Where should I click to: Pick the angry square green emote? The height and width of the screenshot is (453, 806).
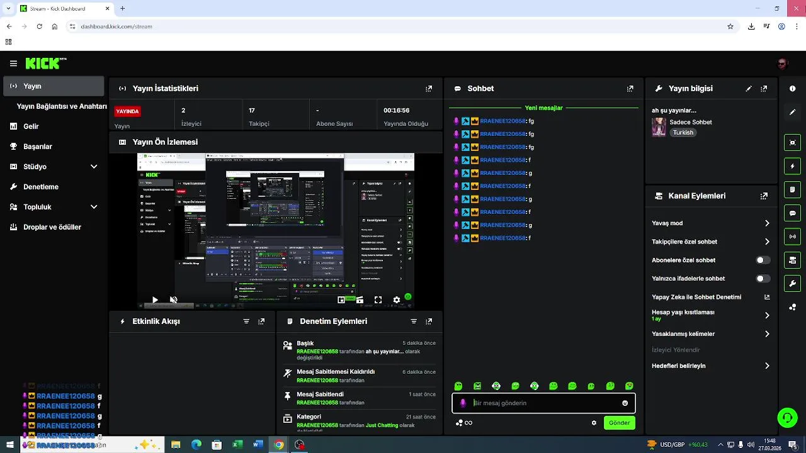(477, 386)
